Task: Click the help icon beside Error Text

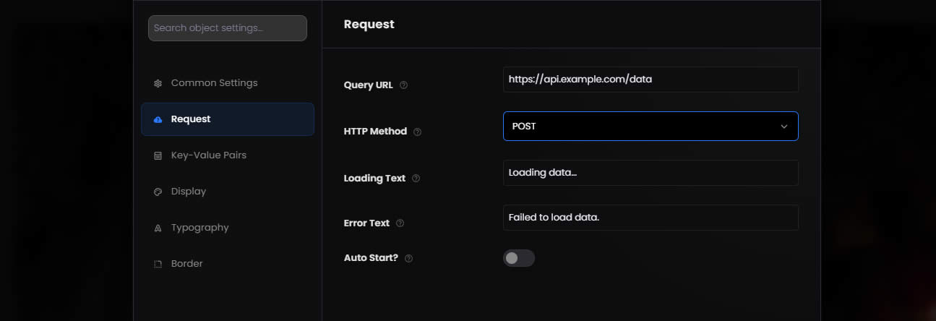Action: coord(400,223)
